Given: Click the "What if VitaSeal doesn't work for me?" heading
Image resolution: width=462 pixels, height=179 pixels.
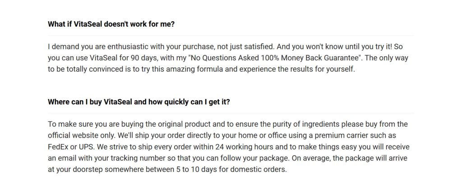Looking at the screenshot, I should 111,24.
